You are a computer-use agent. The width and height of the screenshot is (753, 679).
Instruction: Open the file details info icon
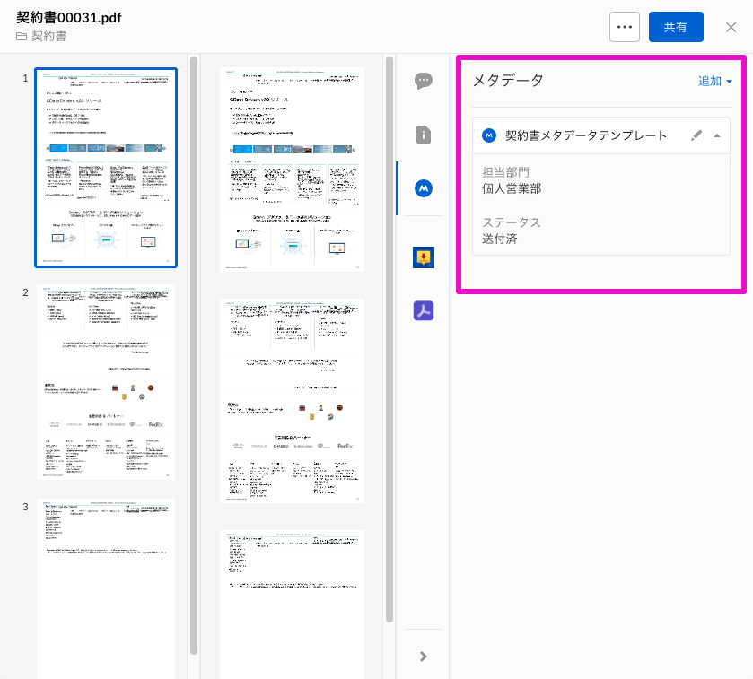[423, 135]
